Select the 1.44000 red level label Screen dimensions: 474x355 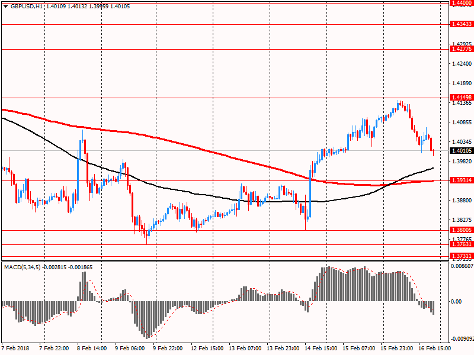click(x=462, y=3)
